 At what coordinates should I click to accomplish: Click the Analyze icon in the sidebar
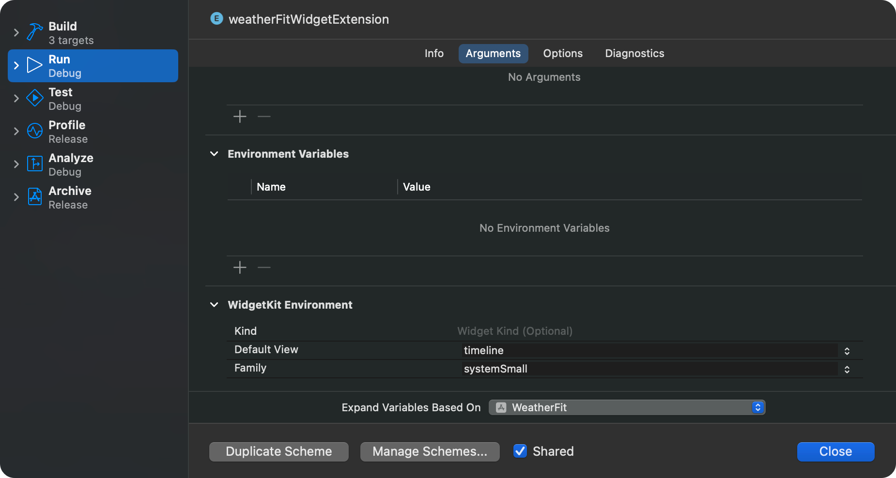click(x=34, y=164)
